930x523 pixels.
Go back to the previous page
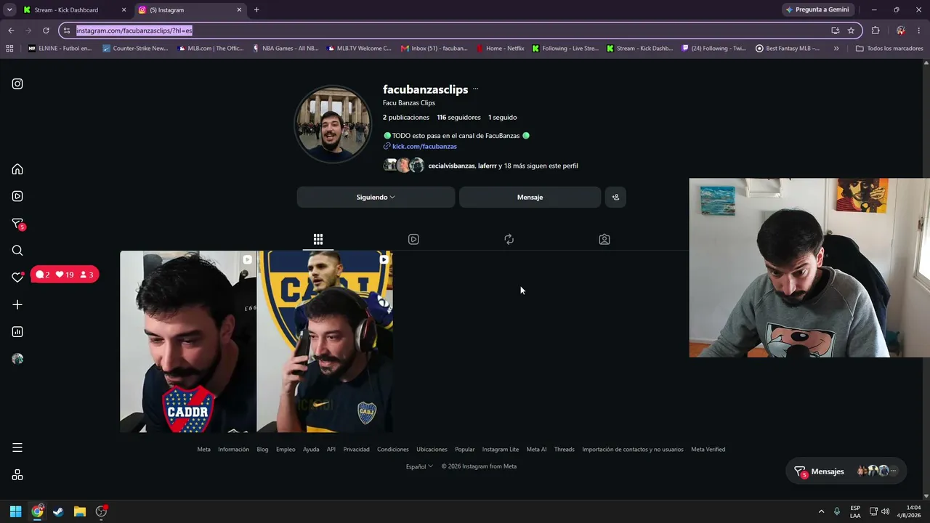click(x=11, y=31)
